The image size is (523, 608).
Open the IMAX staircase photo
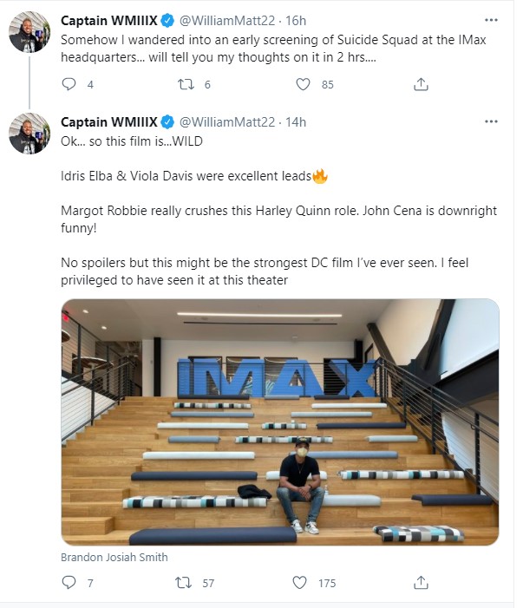tap(280, 422)
